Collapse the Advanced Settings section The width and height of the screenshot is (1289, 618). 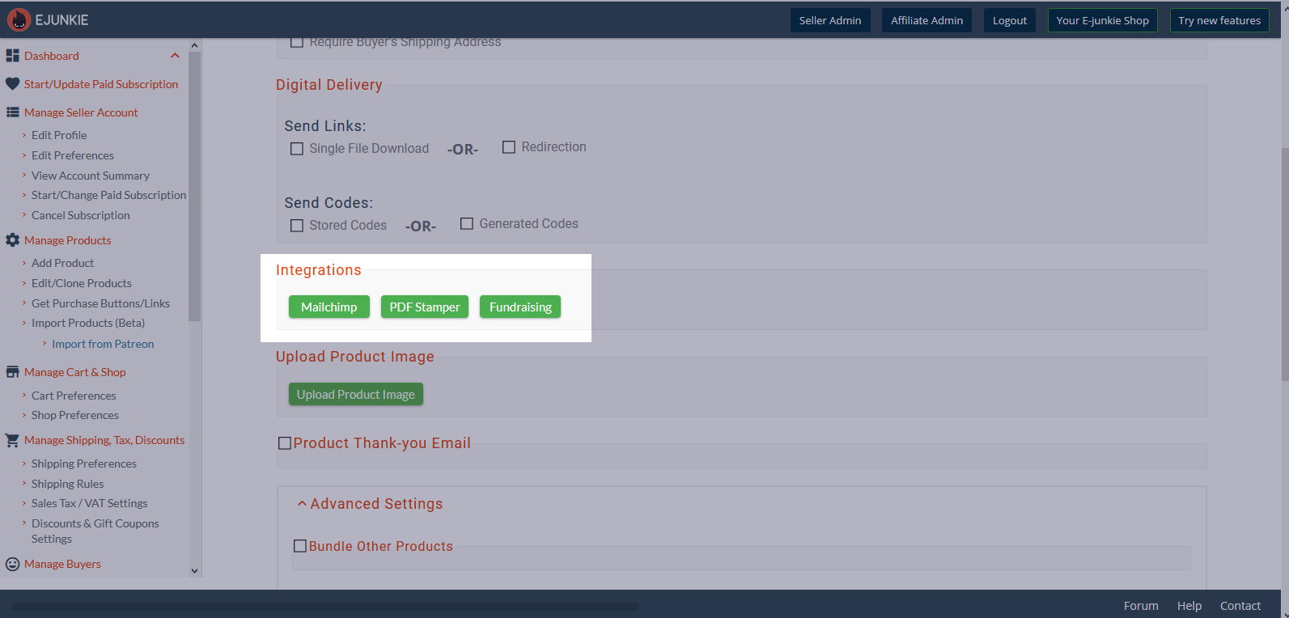302,504
